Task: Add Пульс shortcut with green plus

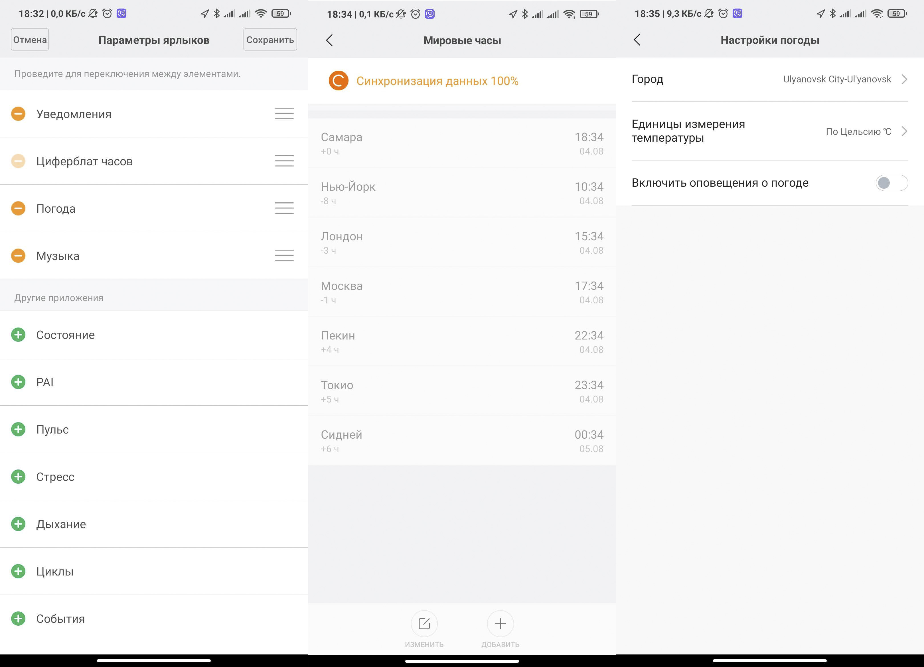Action: [x=18, y=429]
